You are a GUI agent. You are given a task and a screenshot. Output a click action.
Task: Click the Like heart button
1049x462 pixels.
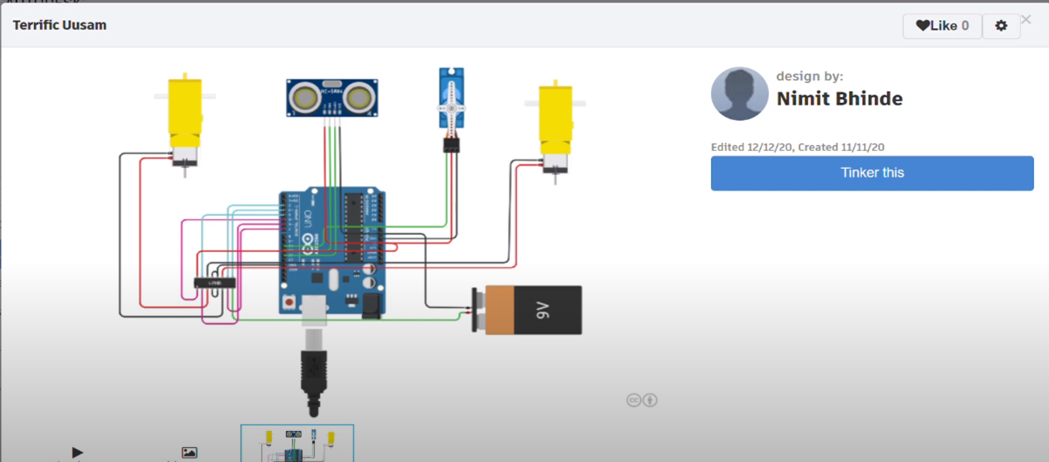[942, 25]
